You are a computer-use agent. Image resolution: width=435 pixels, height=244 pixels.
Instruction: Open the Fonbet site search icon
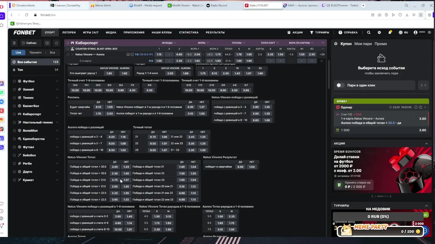(369, 33)
